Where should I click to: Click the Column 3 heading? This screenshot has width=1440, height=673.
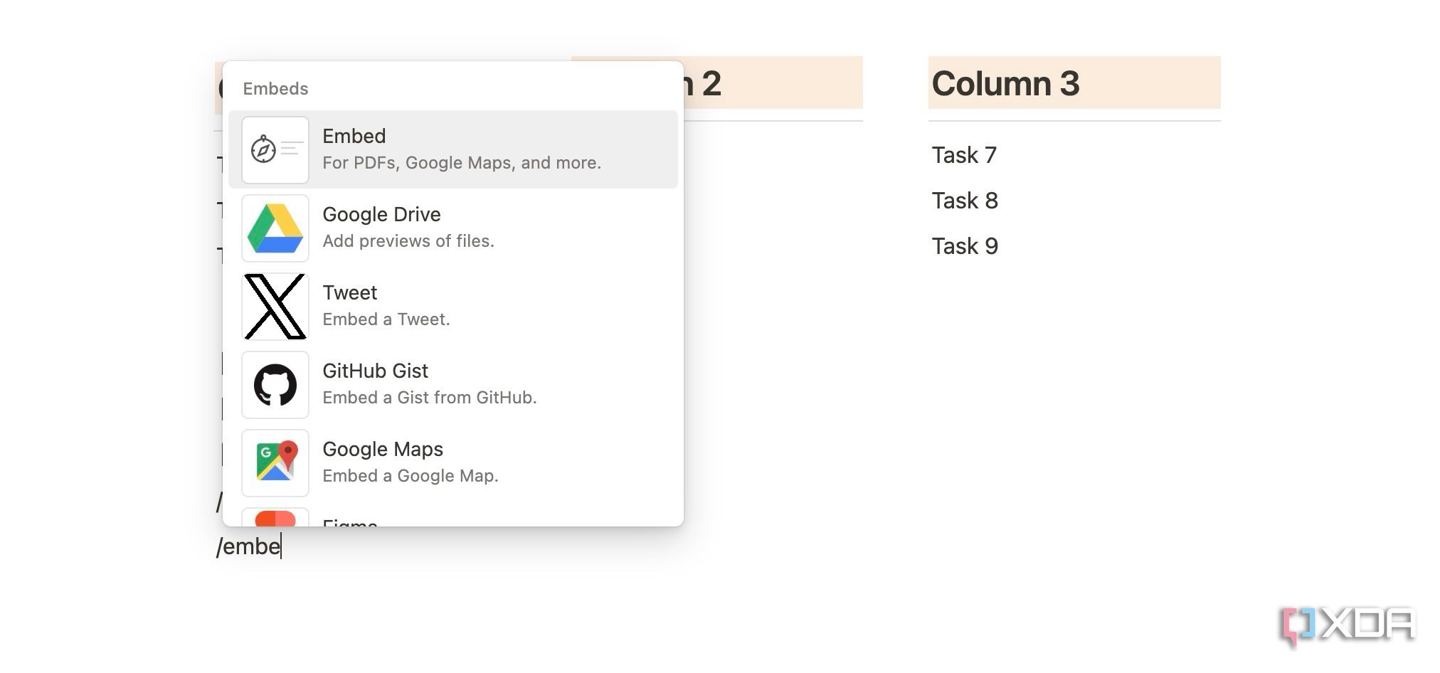pyautogui.click(x=1005, y=83)
